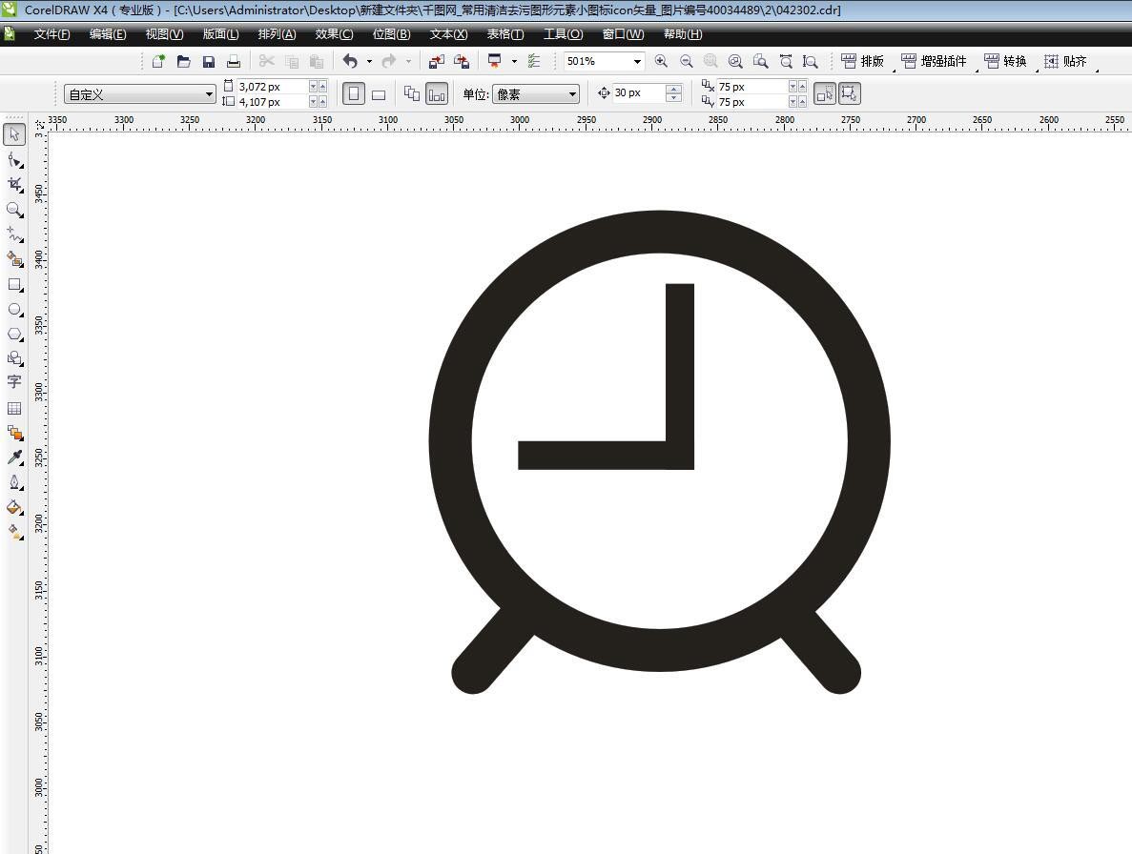Toggle portrait page orientation
Image resolution: width=1132 pixels, height=854 pixels.
point(354,94)
